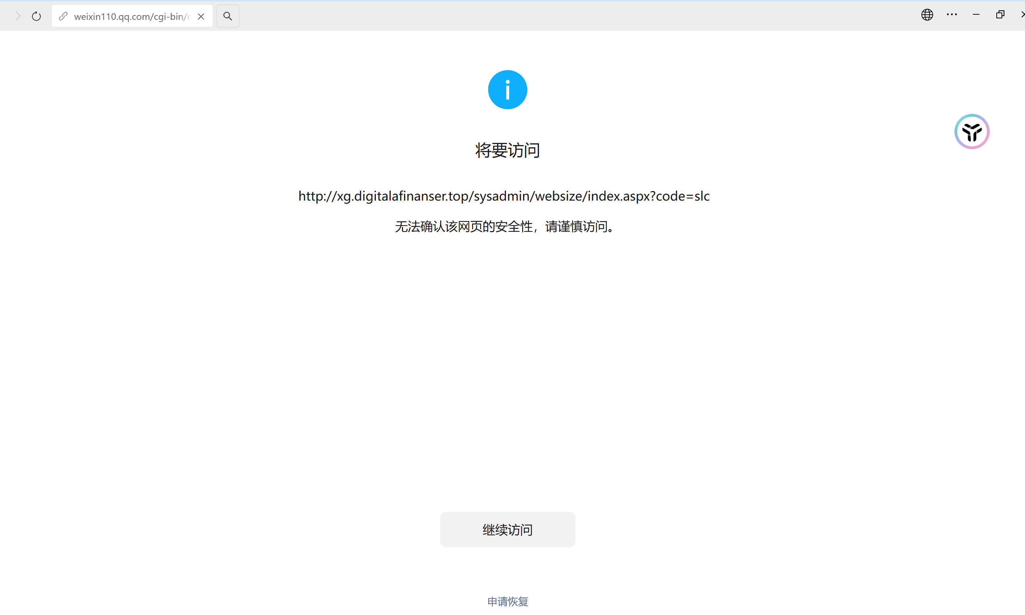Screen dimensions: 1025x615
Task: Reload the page with refresh icon
Action: click(x=36, y=16)
